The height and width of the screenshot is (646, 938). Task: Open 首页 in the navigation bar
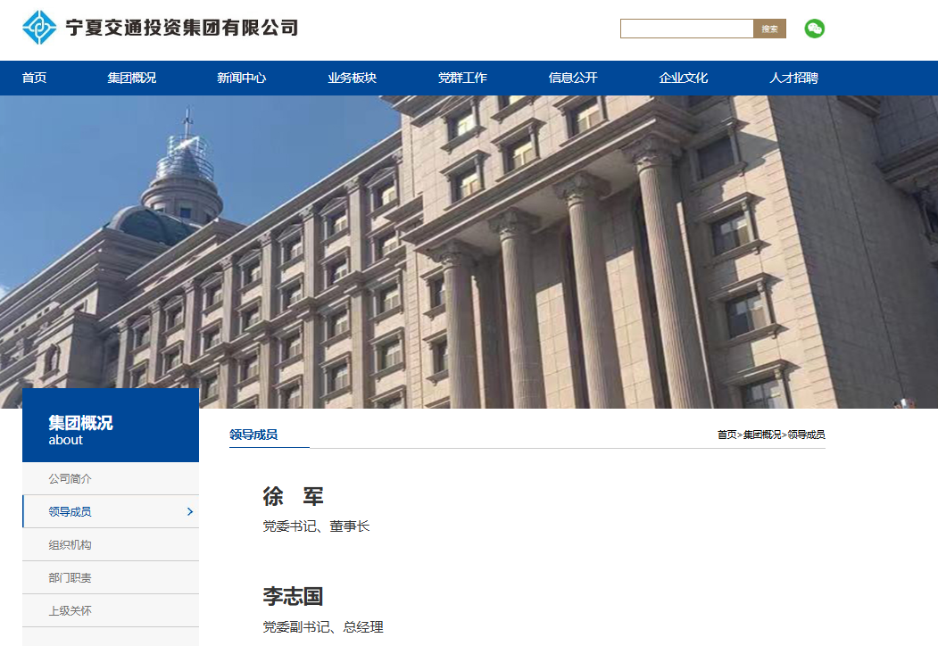[34, 78]
